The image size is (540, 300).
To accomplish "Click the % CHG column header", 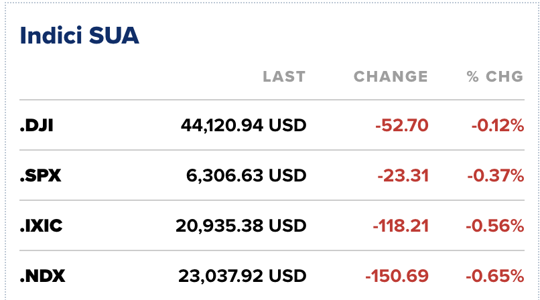I will pyautogui.click(x=495, y=76).
